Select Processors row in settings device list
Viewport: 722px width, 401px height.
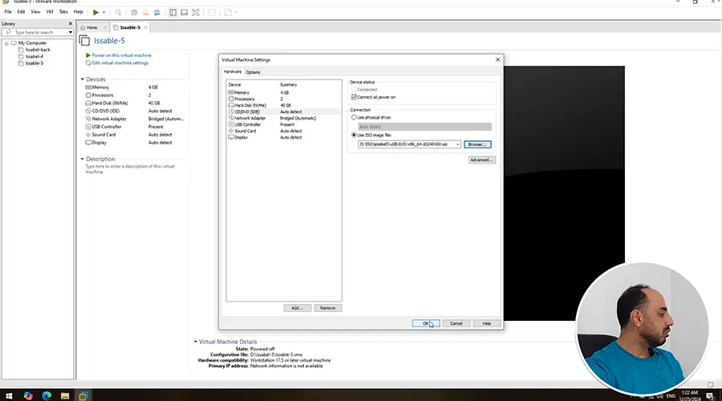pos(284,99)
